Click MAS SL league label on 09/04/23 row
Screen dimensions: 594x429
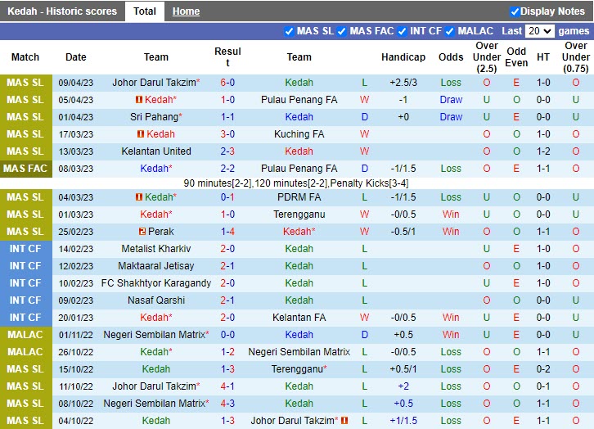coord(25,83)
